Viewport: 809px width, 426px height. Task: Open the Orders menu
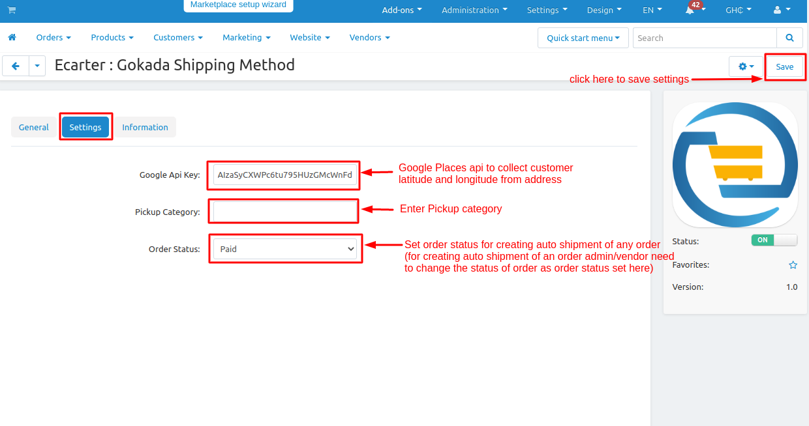(53, 37)
